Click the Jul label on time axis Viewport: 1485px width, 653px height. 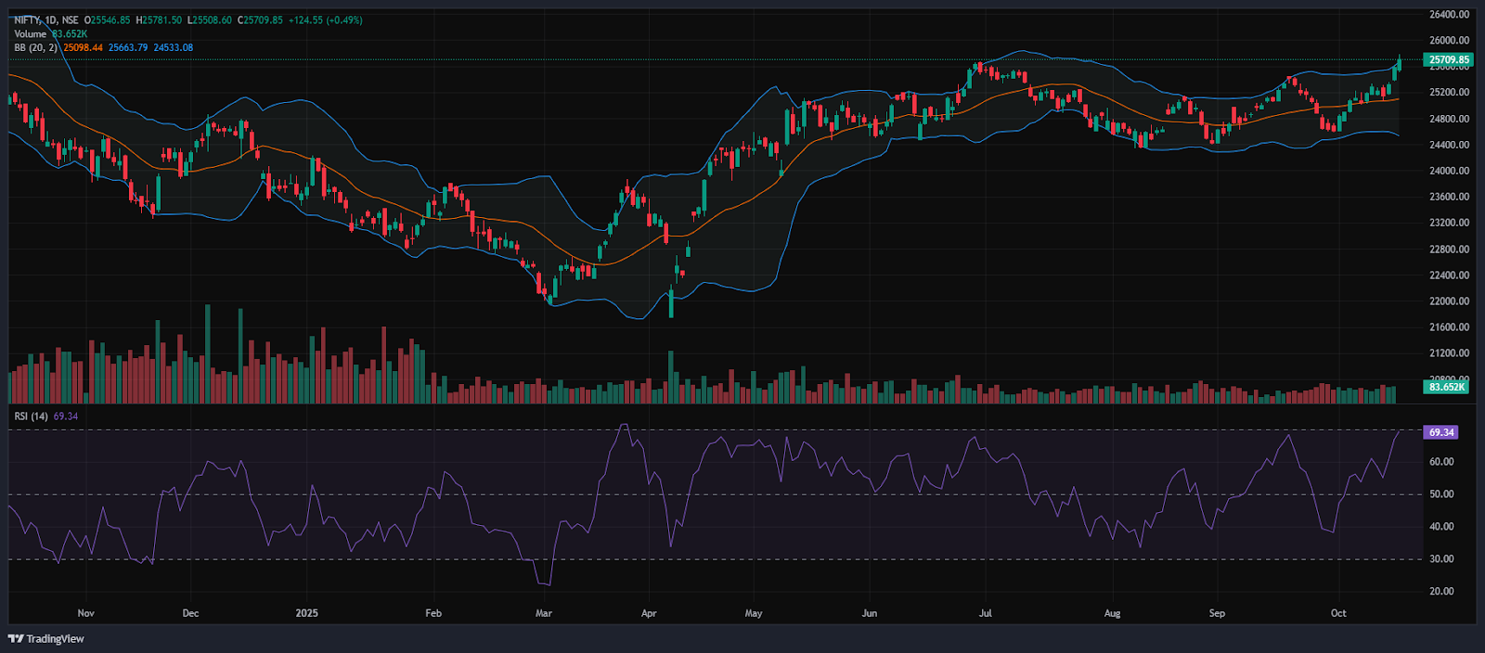coord(986,613)
